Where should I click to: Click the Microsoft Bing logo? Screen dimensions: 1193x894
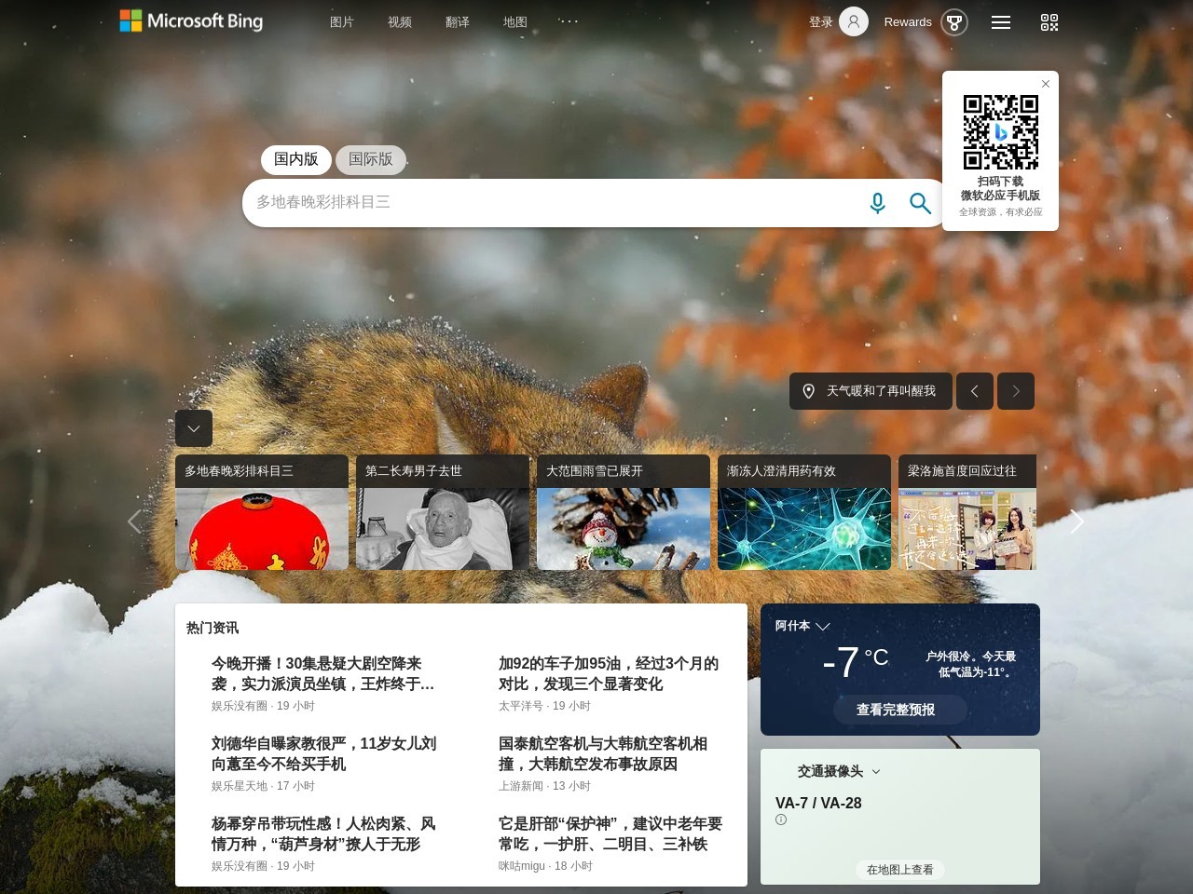click(x=191, y=20)
